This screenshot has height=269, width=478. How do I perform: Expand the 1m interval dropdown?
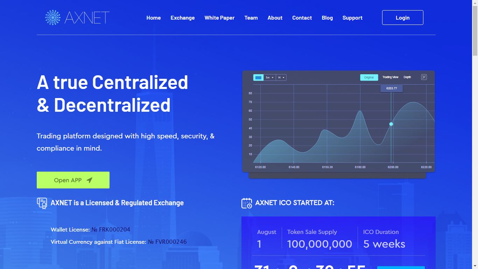(x=269, y=77)
